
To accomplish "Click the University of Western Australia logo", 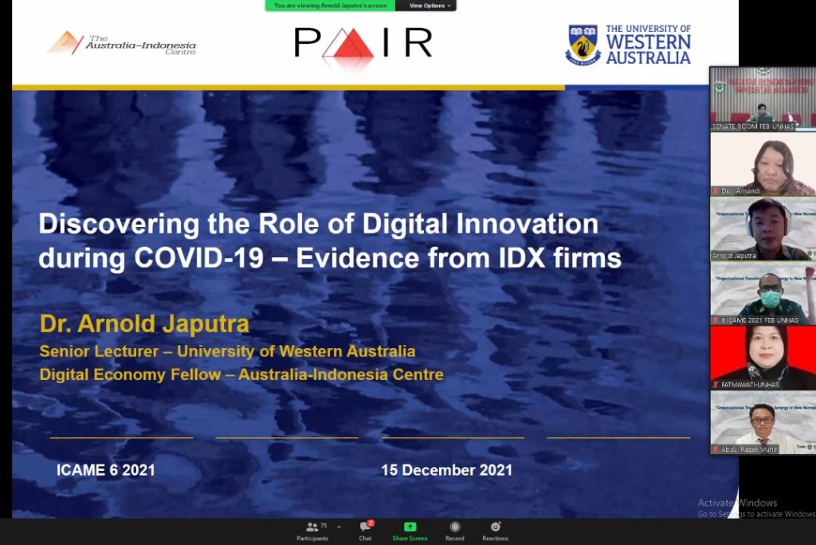I will pos(628,45).
